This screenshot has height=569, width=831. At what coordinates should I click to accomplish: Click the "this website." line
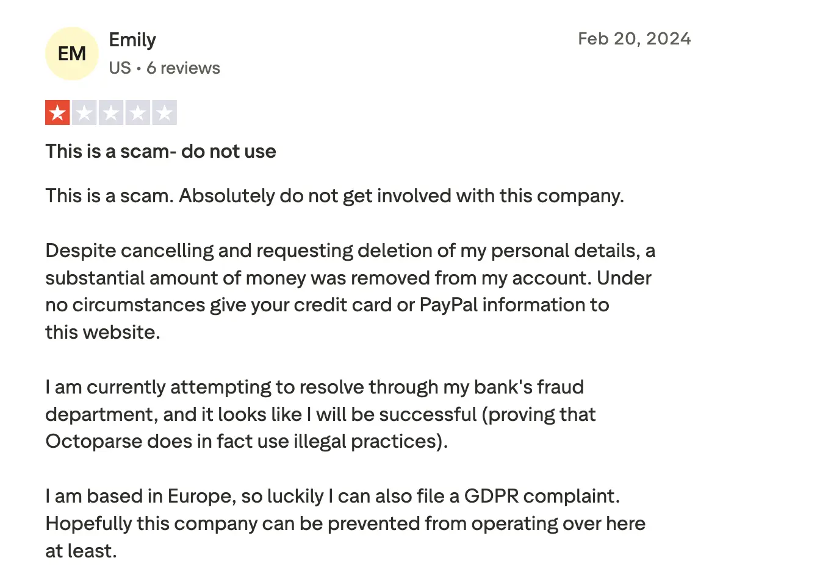(103, 333)
